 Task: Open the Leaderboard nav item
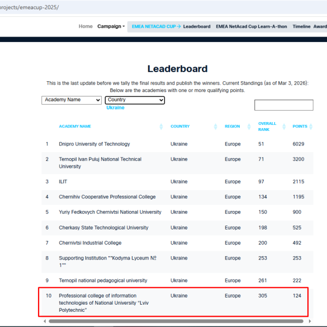coord(196,26)
